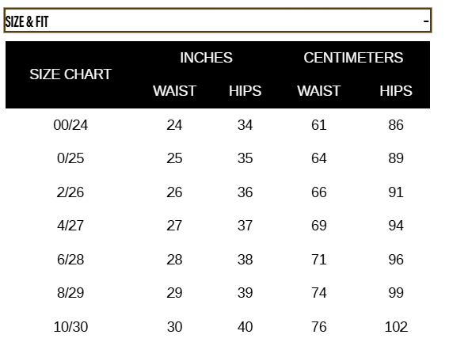Select the 6/28 size row label
Viewport: 449px width, 346px height.
pos(70,260)
